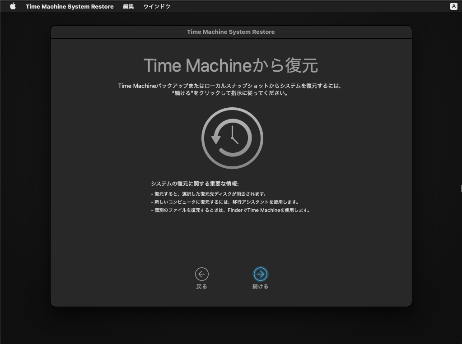
Task: Open the 編集 menu
Action: pos(128,6)
